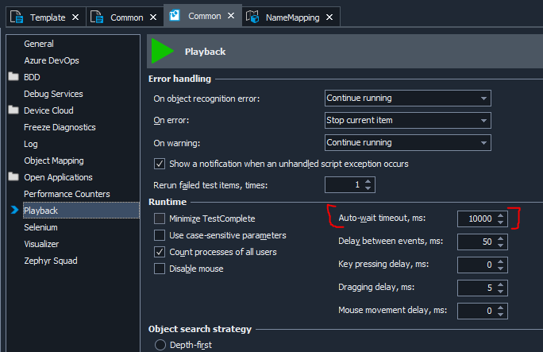Image resolution: width=543 pixels, height=352 pixels.
Task: Open the Open Applications group
Action: (x=58, y=177)
